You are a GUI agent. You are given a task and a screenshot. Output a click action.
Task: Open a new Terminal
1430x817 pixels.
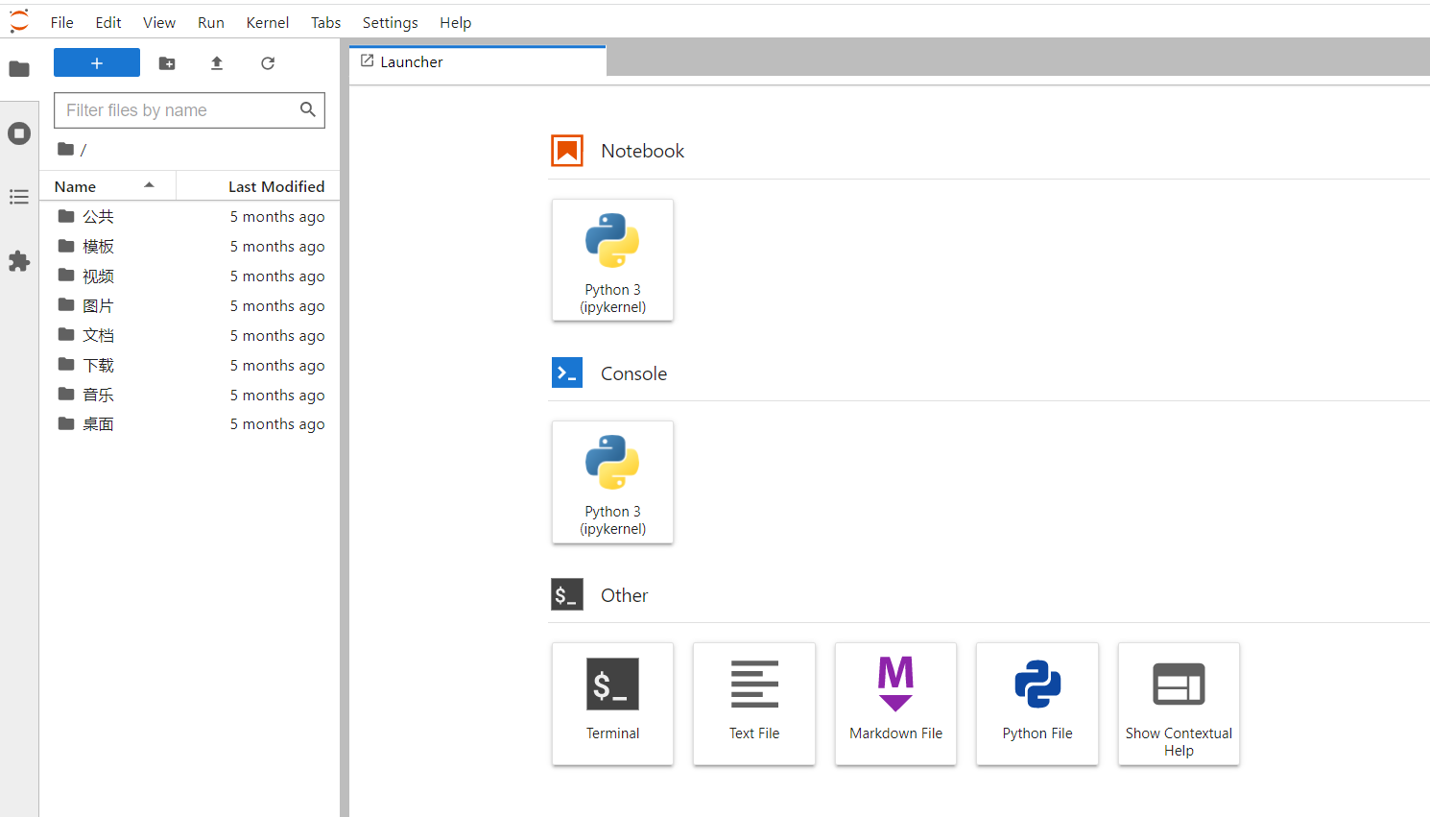613,704
